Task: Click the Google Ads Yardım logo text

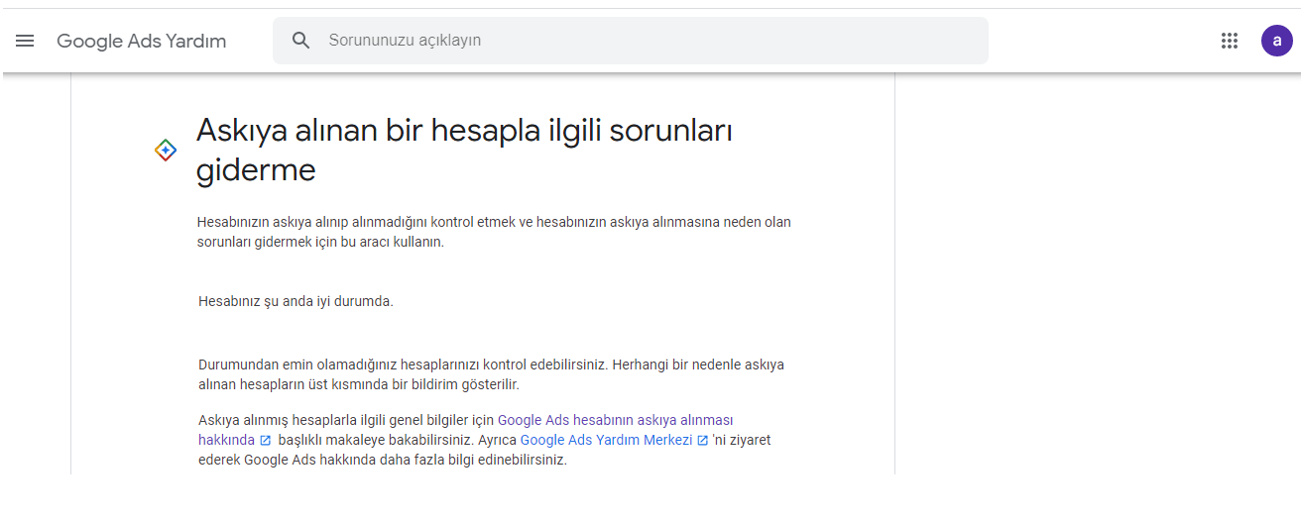Action: [142, 41]
